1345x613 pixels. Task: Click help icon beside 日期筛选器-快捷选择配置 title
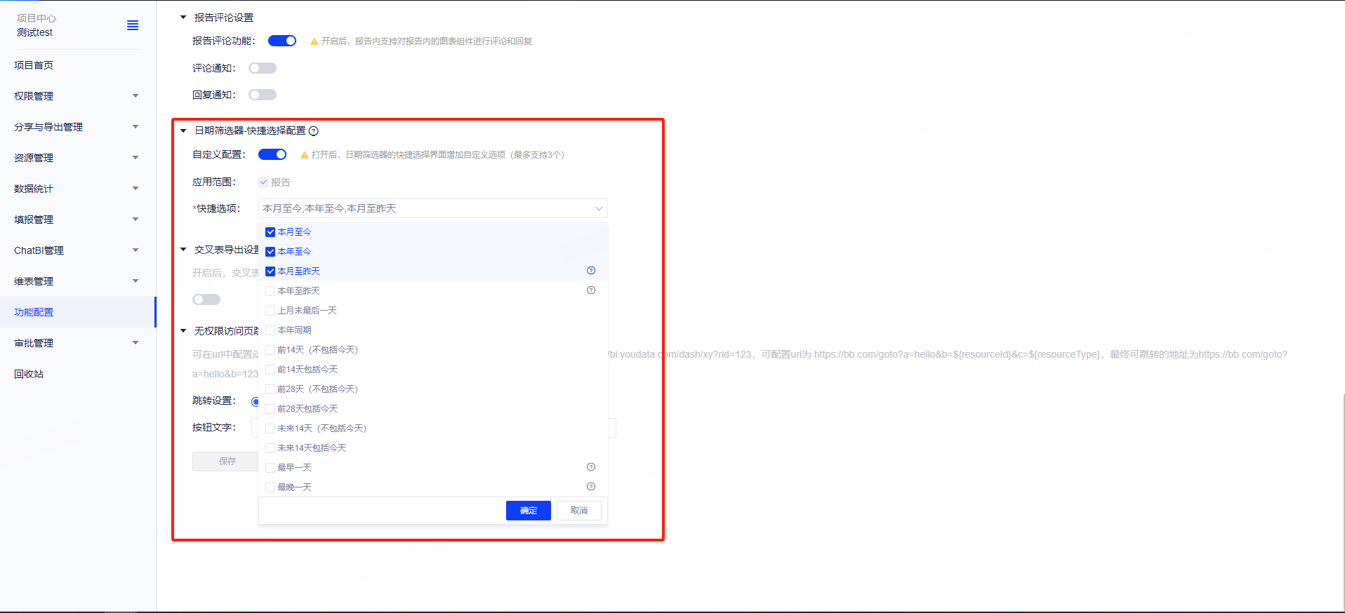coord(314,131)
